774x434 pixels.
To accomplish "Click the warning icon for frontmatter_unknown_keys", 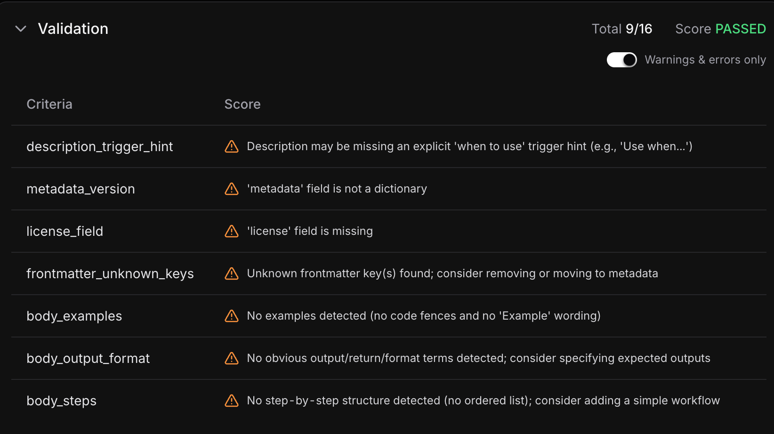I will (x=231, y=273).
